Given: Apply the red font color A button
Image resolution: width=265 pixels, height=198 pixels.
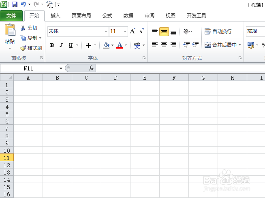Looking at the screenshot, I should [x=120, y=45].
